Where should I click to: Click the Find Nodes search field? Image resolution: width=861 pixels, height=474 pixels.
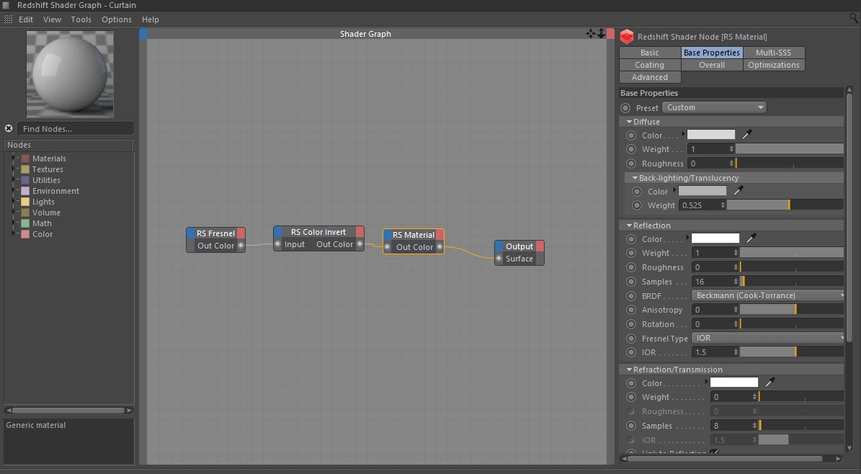point(75,128)
